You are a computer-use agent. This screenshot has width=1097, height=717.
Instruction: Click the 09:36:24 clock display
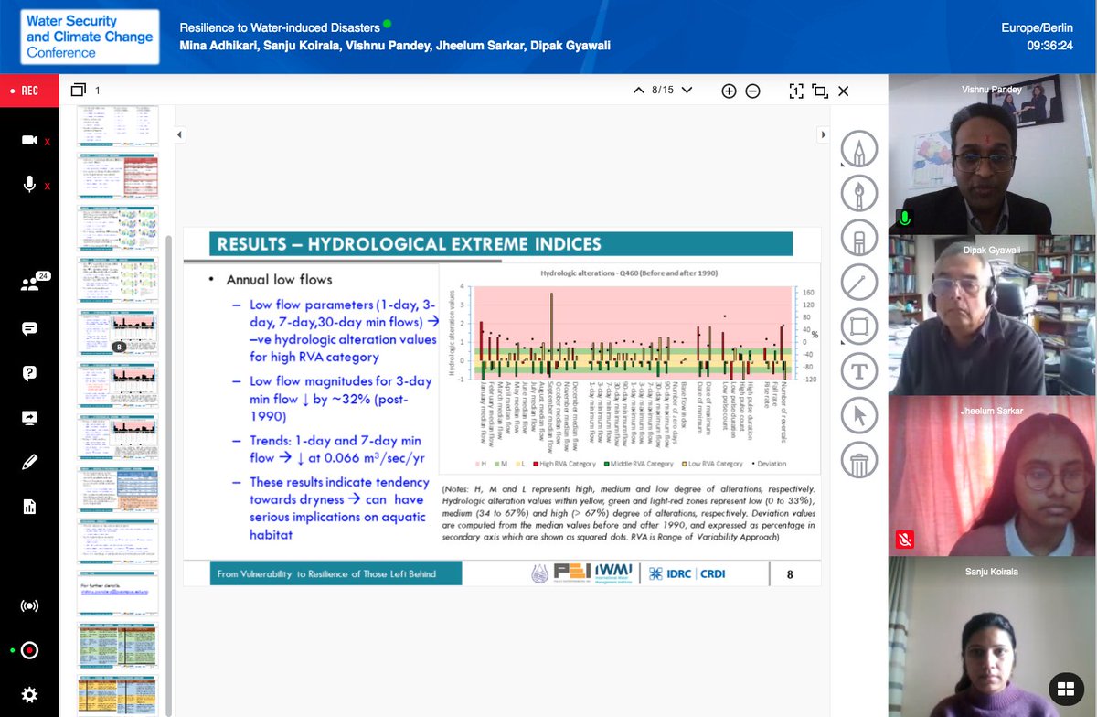1050,44
